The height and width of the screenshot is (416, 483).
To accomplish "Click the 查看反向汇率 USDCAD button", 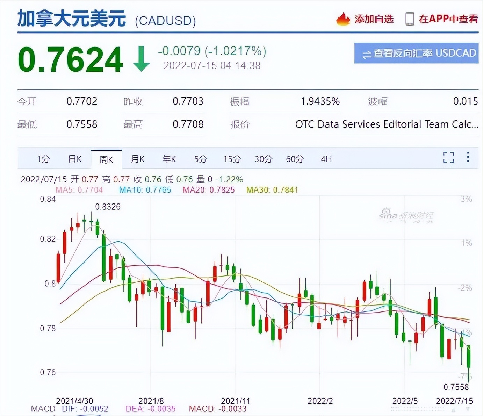I will [417, 53].
